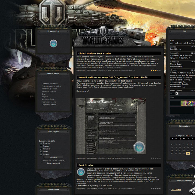The height and width of the screenshot is (195, 195).
Task: Open Каталог статей menu item
Action: coord(49,91)
